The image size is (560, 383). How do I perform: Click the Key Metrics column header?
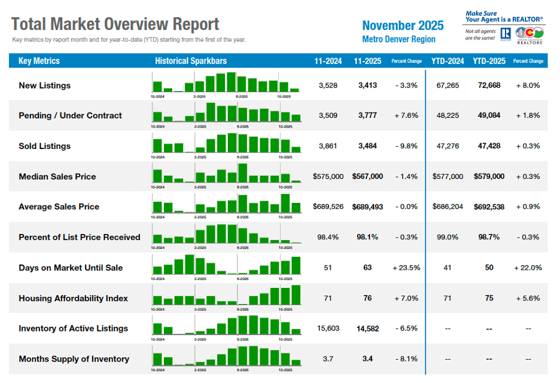(x=39, y=61)
